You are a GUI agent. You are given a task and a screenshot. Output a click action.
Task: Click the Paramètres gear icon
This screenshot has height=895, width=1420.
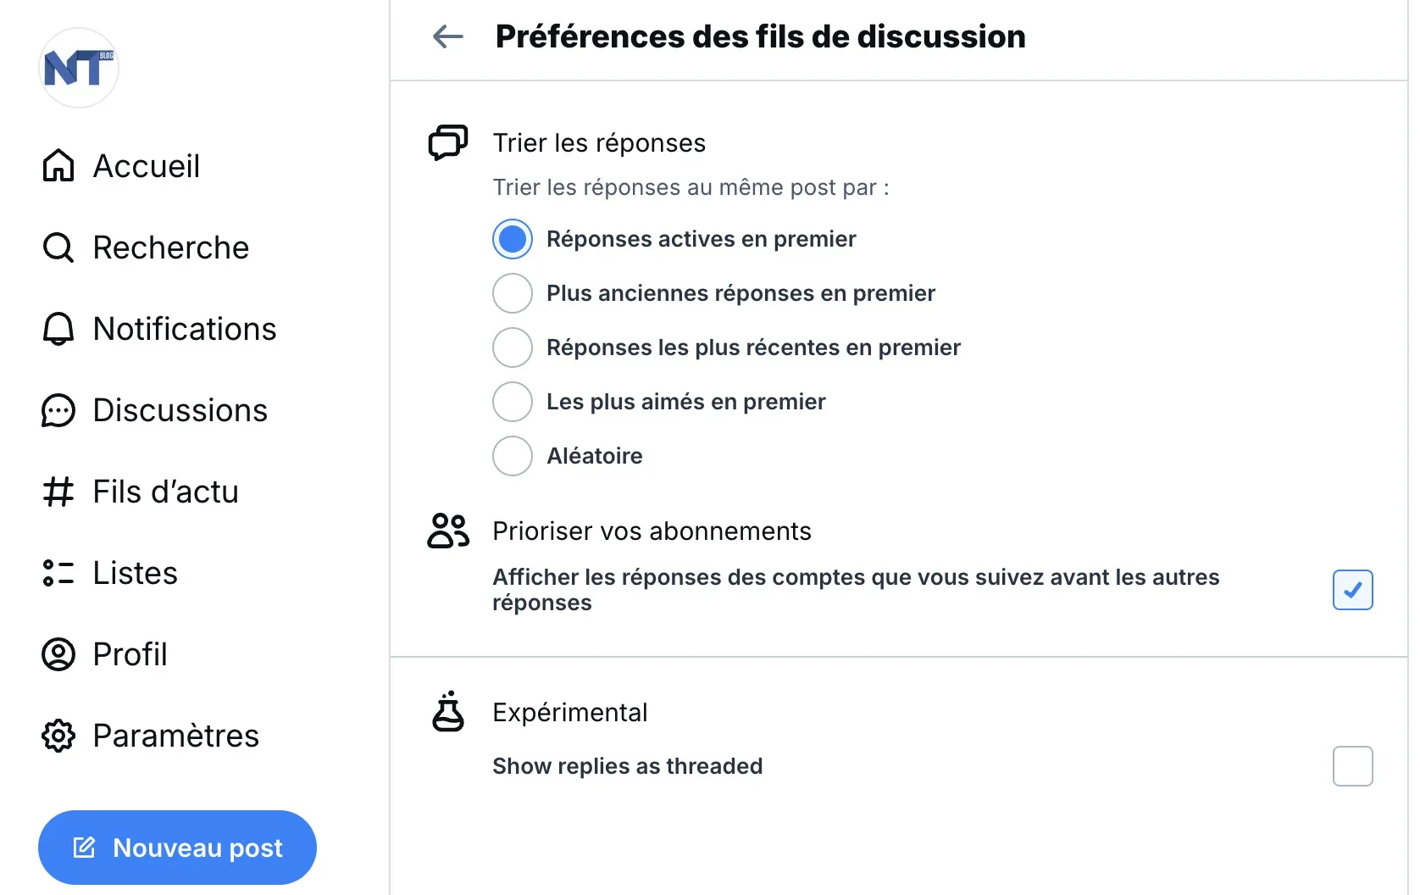coord(58,736)
